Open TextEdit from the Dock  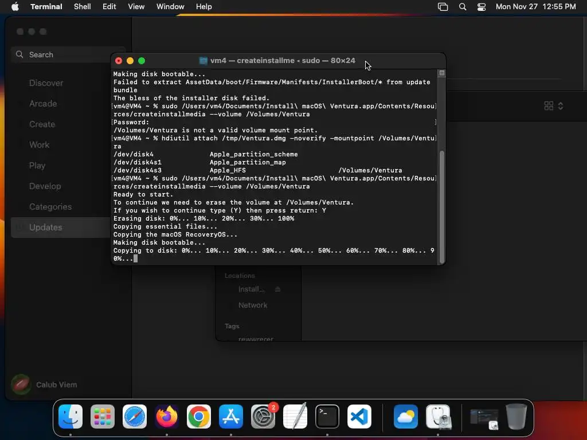295,417
